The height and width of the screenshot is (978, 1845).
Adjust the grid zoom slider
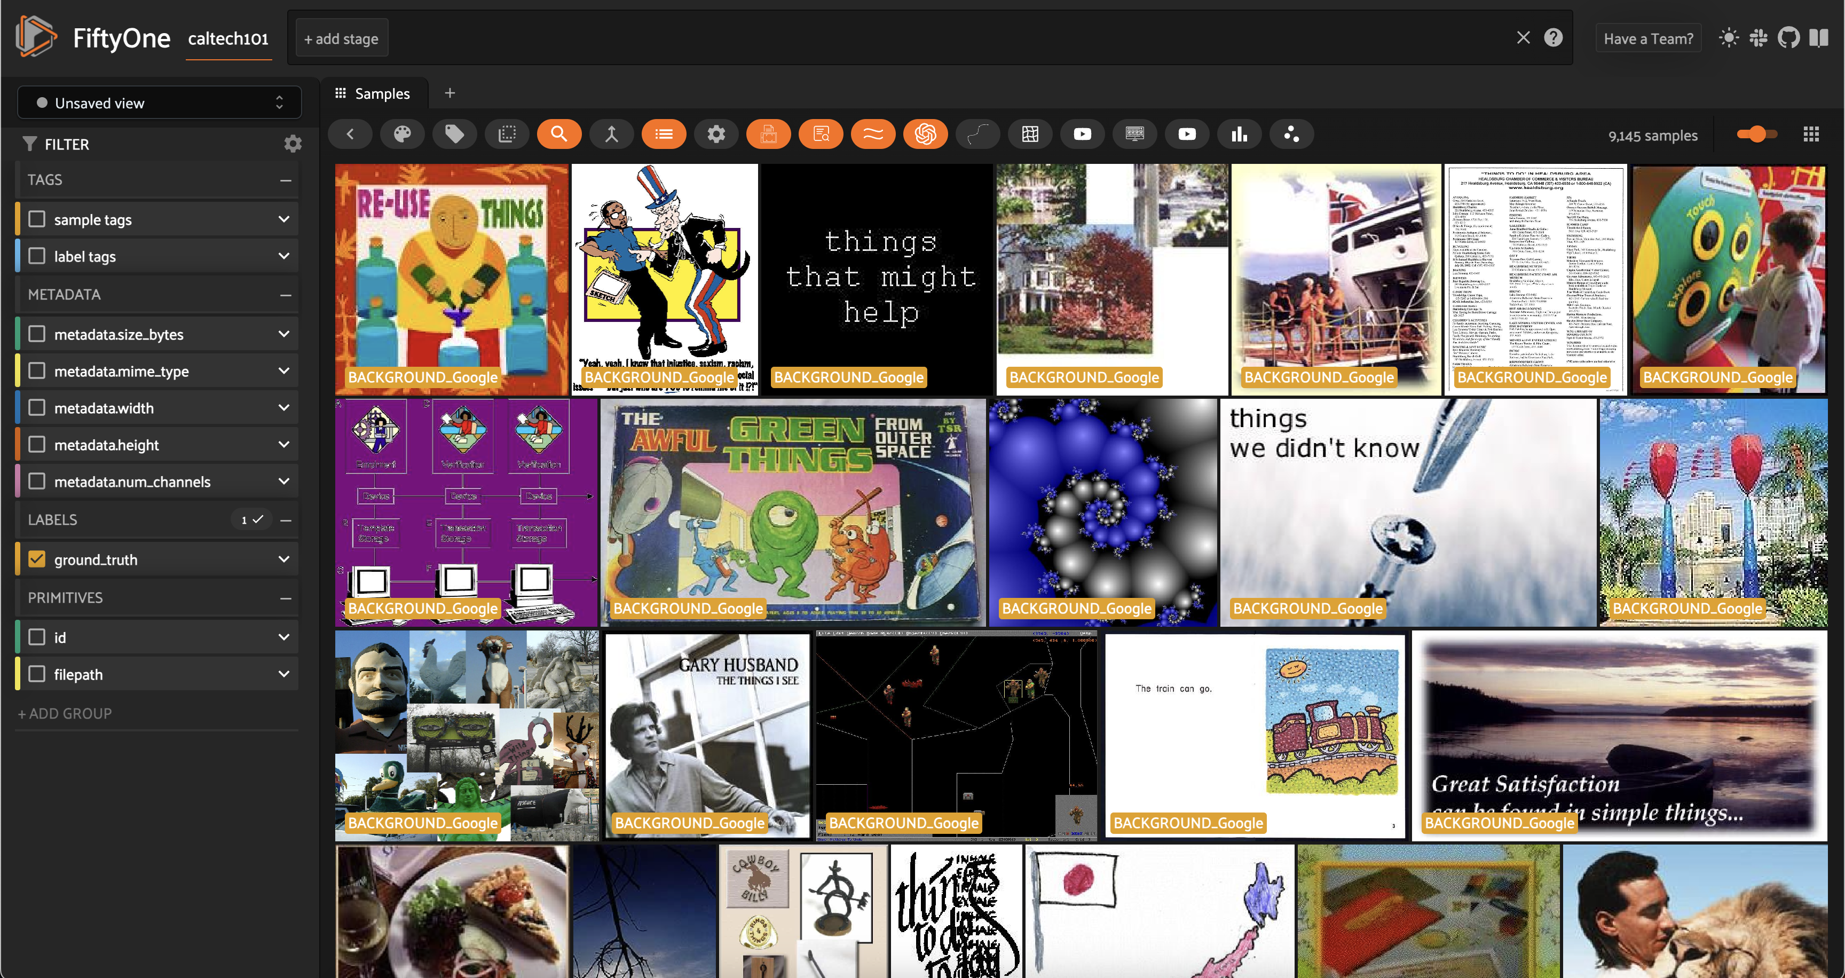tap(1756, 134)
